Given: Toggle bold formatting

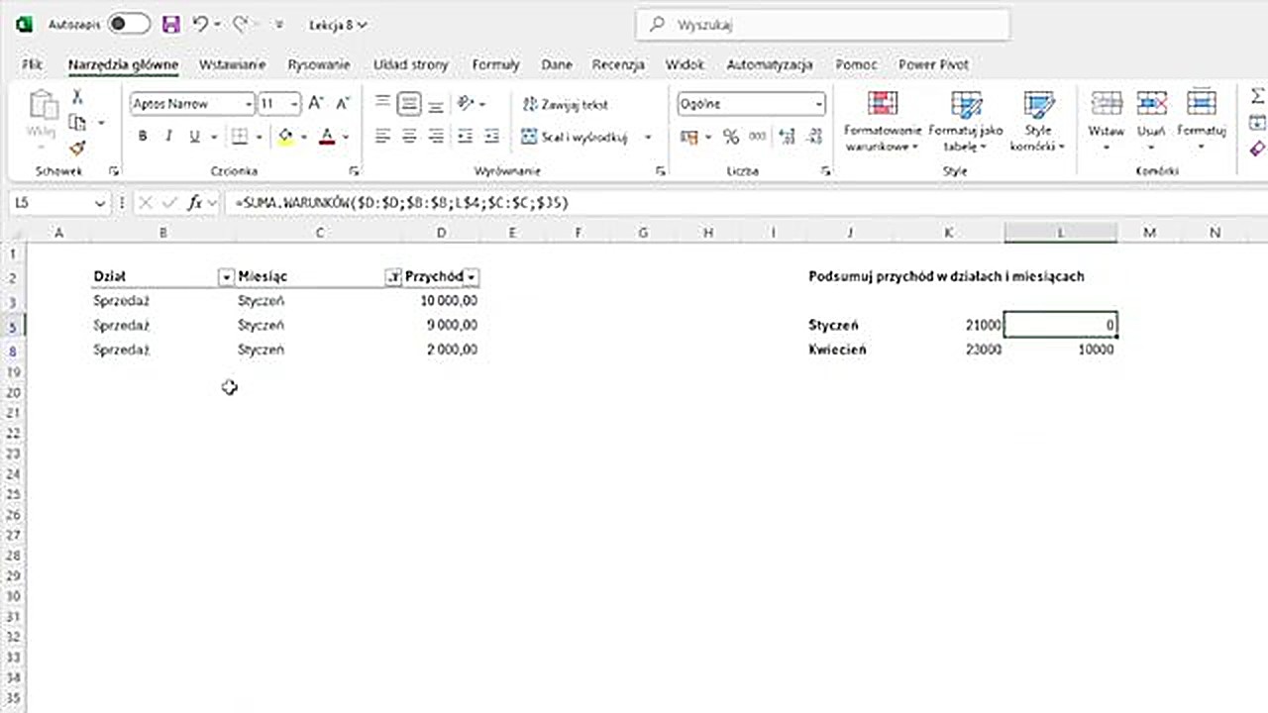Looking at the screenshot, I should coord(143,137).
